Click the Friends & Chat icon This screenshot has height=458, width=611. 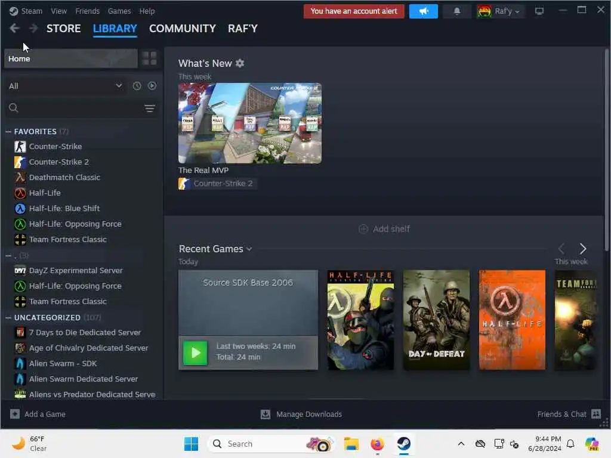point(596,414)
